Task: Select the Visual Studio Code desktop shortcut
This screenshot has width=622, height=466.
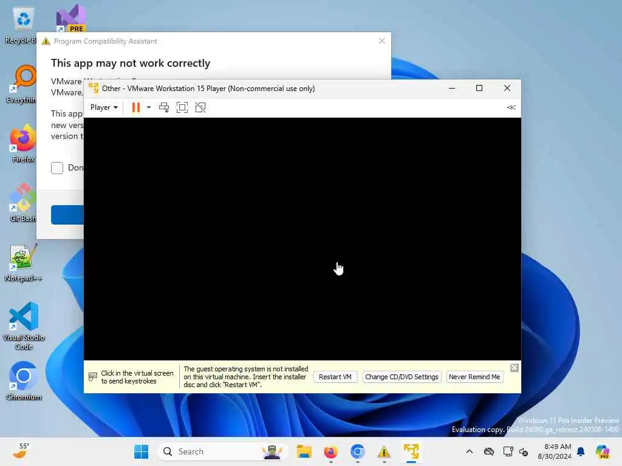Action: (x=24, y=326)
